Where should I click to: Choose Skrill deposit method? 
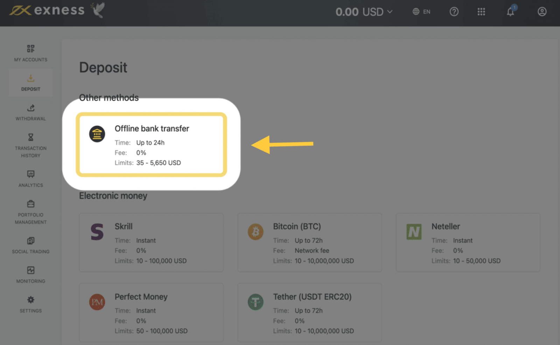click(x=151, y=242)
